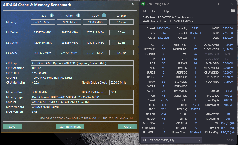238x145 pixels.
Task: Click the L2 Cache Write value 1235839 MB/s
Action: point(69,43)
